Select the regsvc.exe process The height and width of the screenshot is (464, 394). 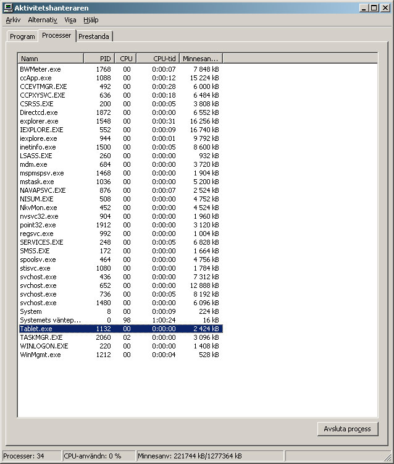click(120, 234)
